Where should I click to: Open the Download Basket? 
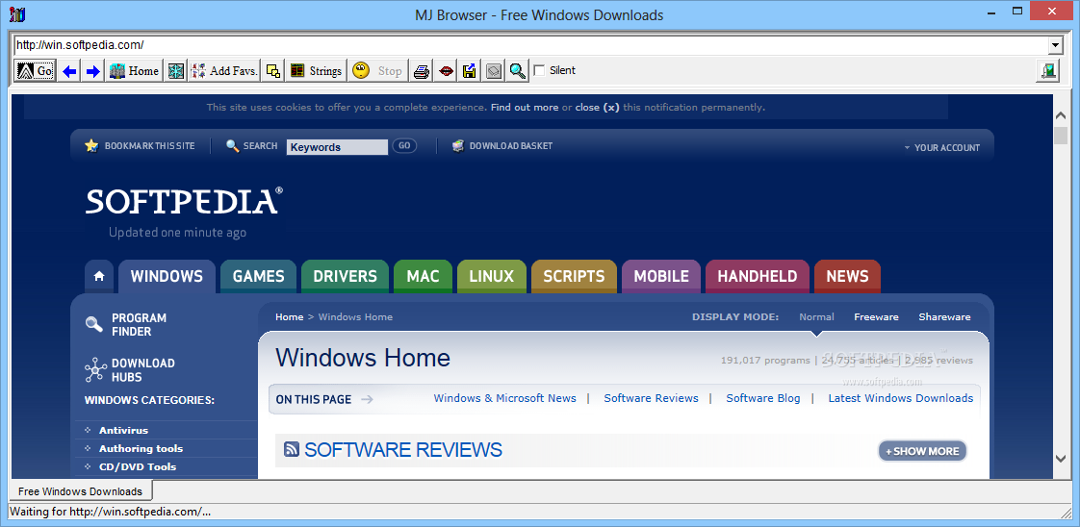502,146
